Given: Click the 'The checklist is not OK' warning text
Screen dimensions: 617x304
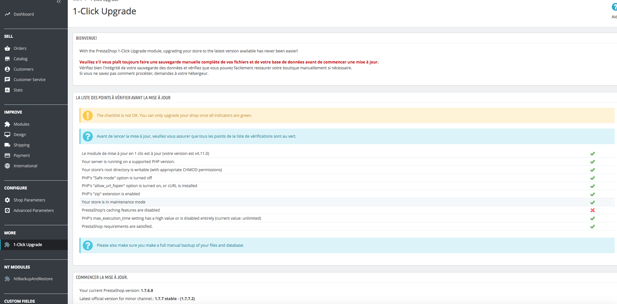Looking at the screenshot, I should pos(174,116).
